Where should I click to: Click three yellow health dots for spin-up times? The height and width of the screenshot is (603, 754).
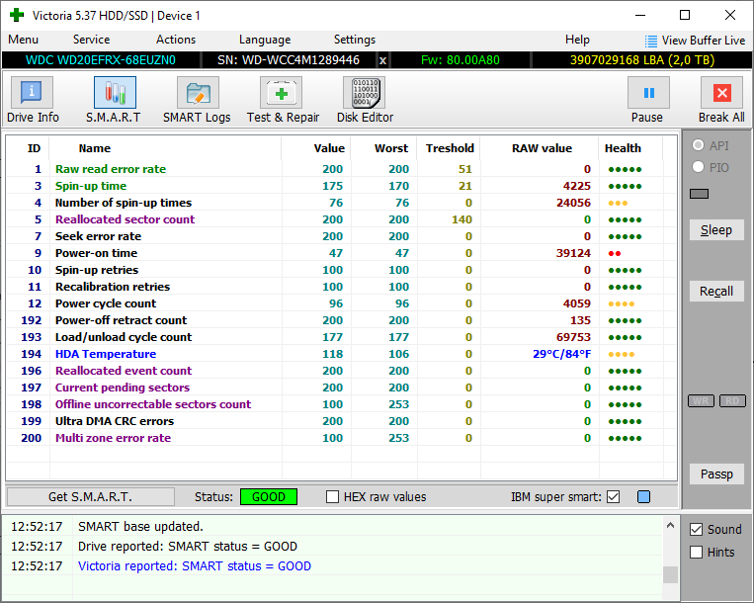[618, 203]
